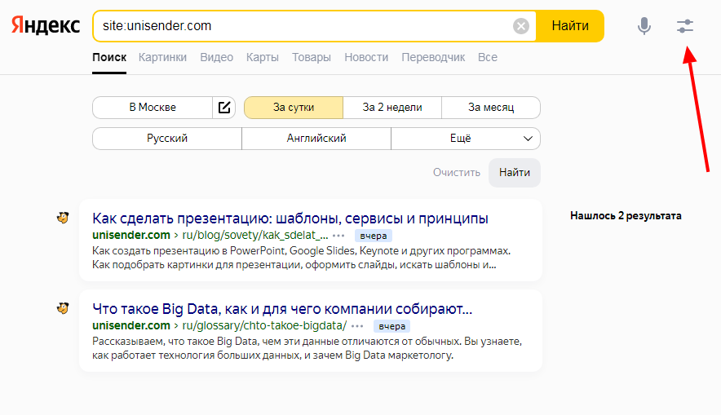Open the Карты tab
Screen dimensions: 721x415
coord(262,57)
